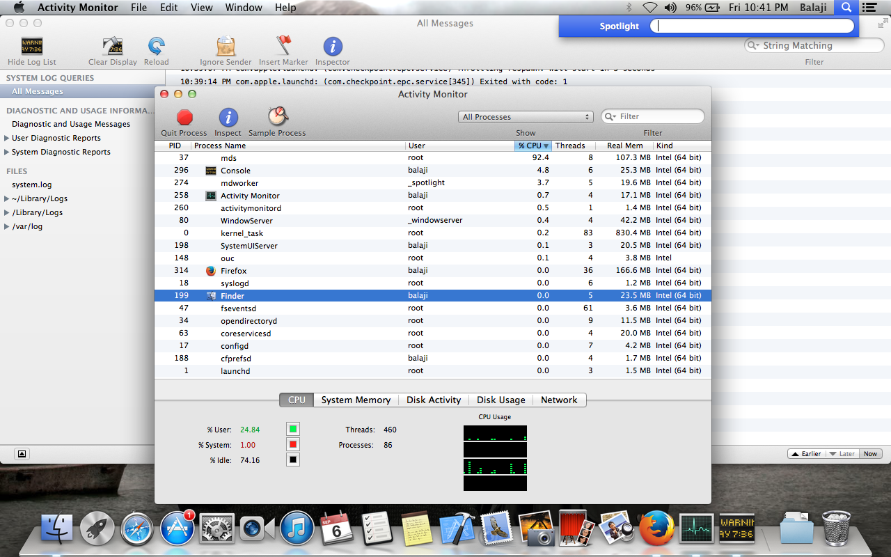Open the Window menu
This screenshot has height=557, width=891.
click(x=244, y=8)
